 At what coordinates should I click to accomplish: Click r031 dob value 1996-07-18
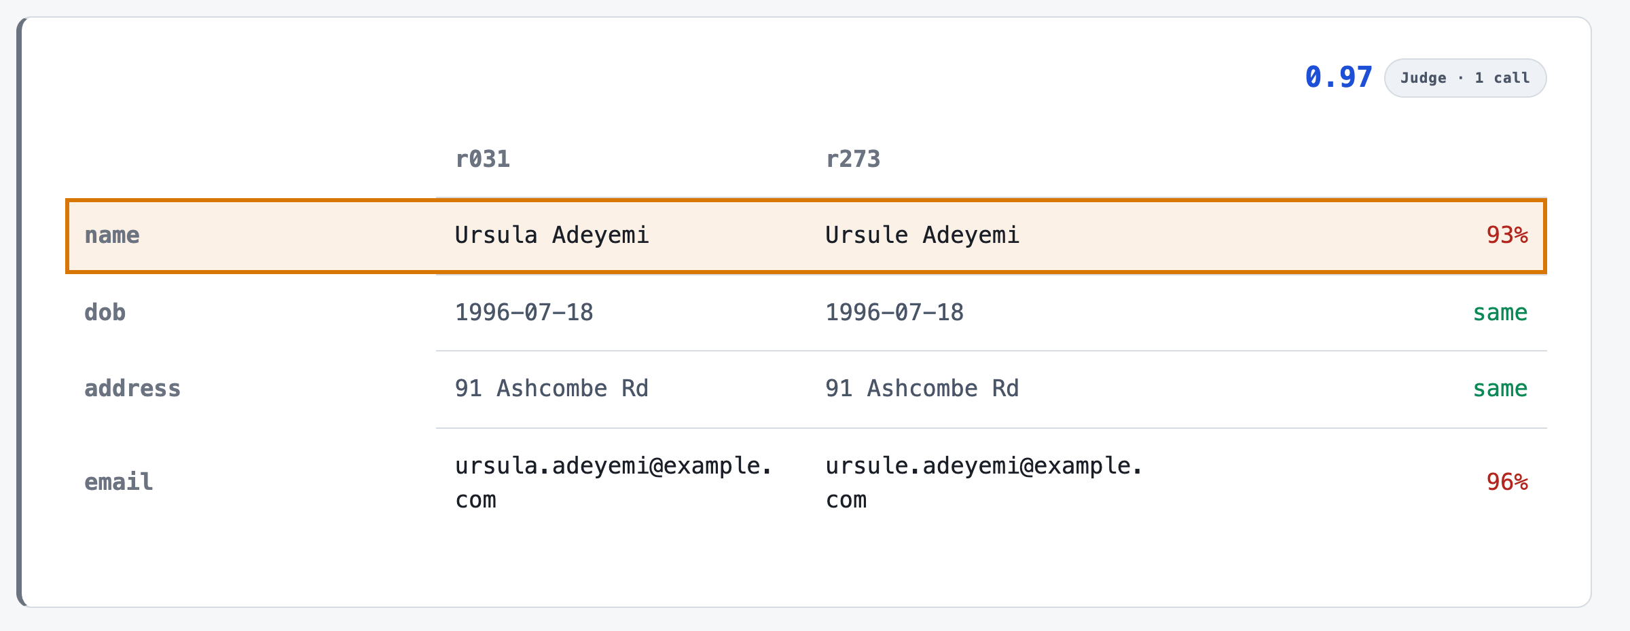pos(524,313)
